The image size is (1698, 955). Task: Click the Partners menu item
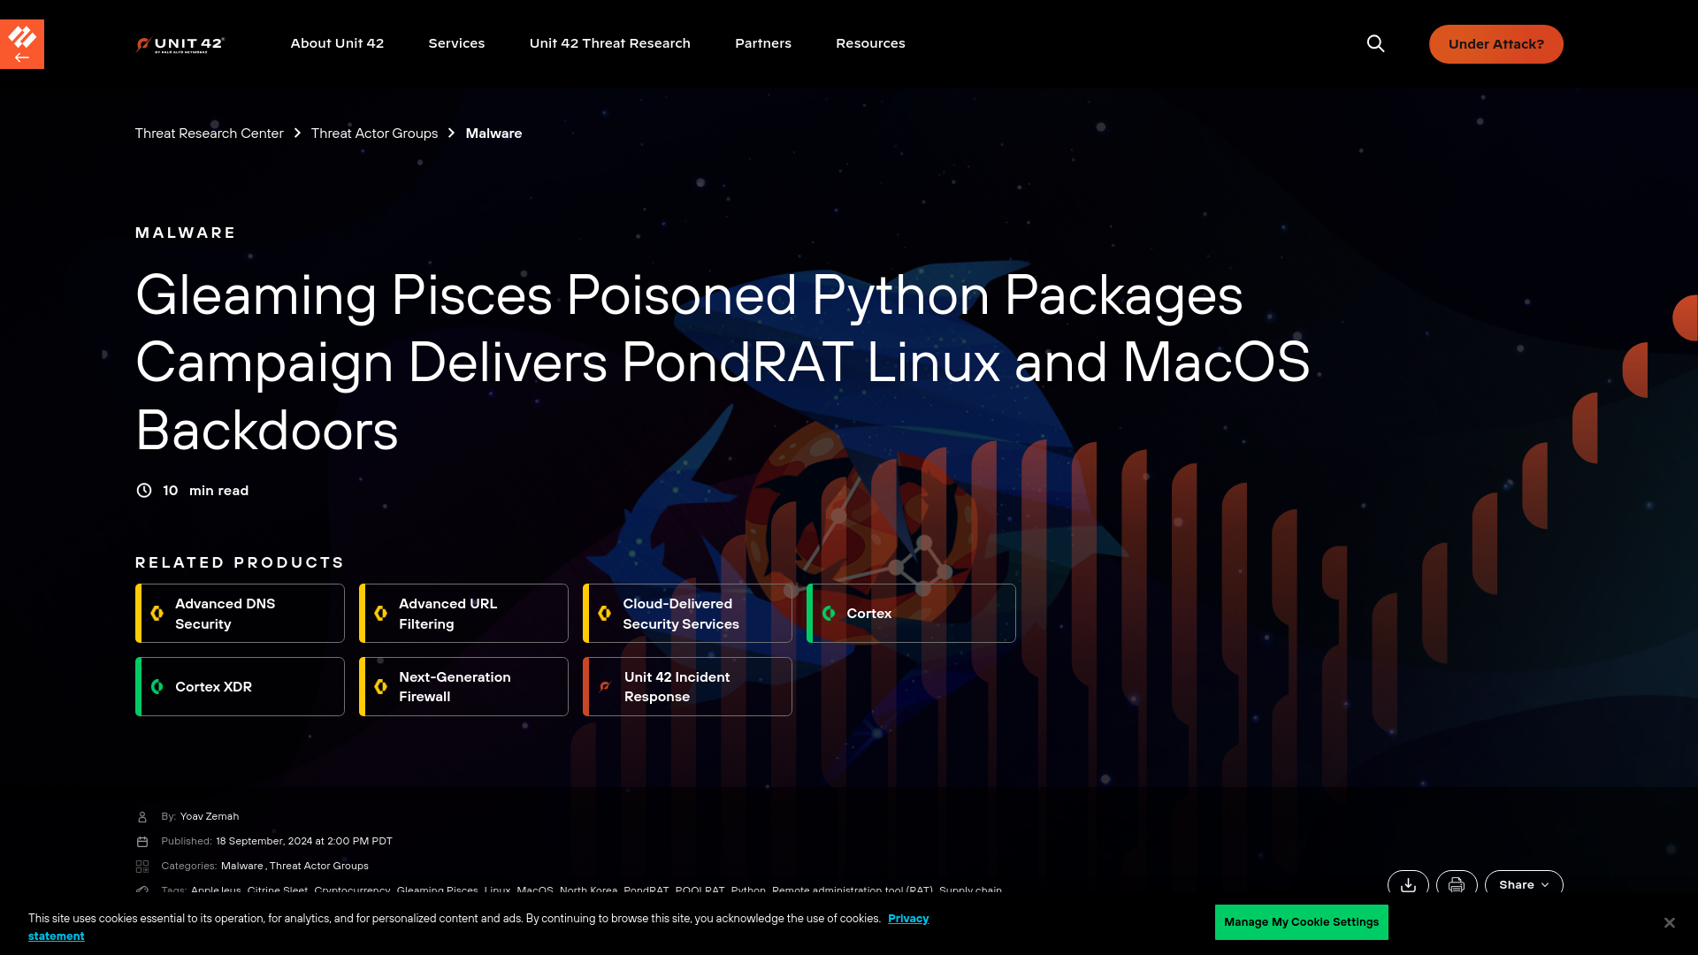[762, 43]
